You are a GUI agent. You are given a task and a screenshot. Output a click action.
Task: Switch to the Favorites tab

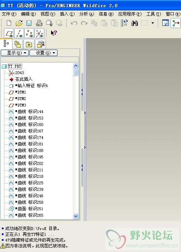pyautogui.click(x=29, y=44)
